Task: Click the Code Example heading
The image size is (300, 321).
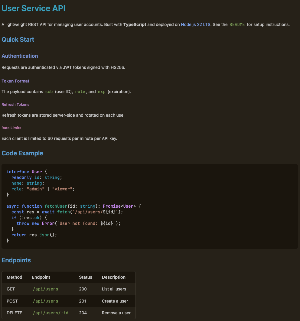Action: point(22,153)
